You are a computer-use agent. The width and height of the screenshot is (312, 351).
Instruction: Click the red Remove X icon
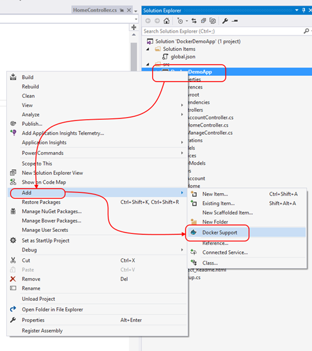click(13, 279)
